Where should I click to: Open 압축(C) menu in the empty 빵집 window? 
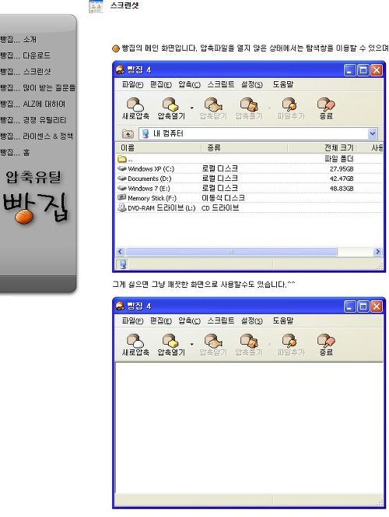189,320
